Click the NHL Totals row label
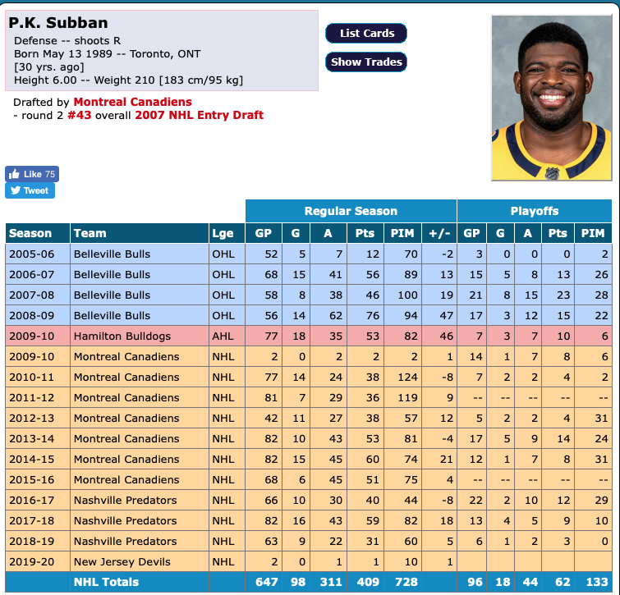The image size is (620, 595). [x=106, y=582]
